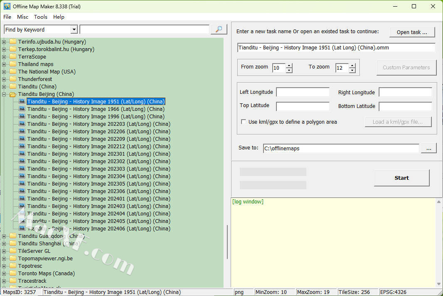Click the 'Load a kml/gpx file...' button

pos(398,122)
